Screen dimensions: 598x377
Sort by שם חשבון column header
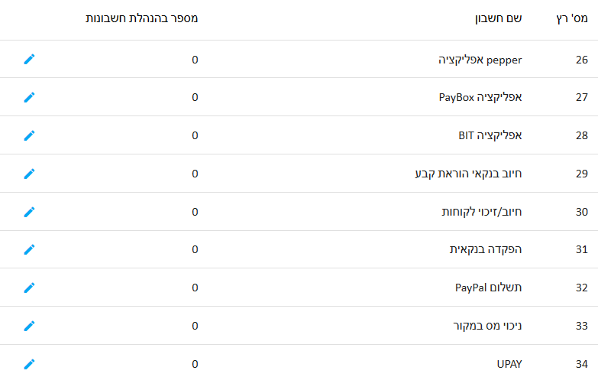pos(498,18)
